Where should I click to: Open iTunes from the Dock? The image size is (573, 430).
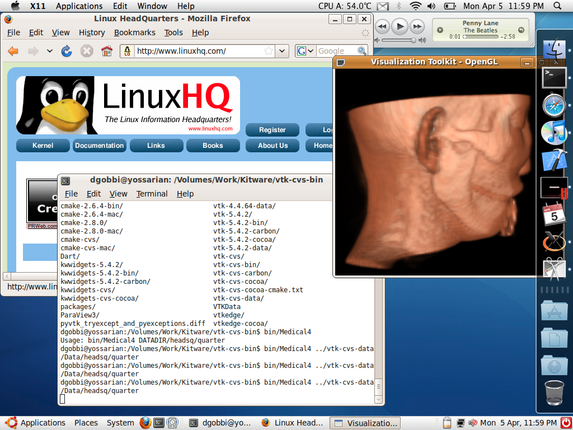554,133
